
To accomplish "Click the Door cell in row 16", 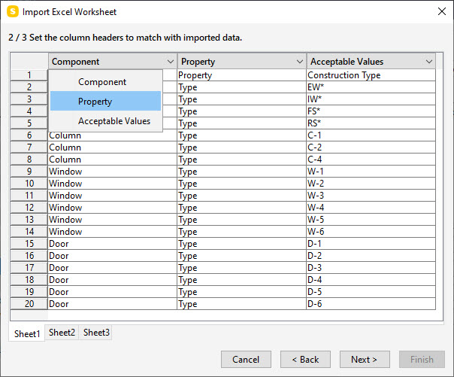I will (112, 256).
